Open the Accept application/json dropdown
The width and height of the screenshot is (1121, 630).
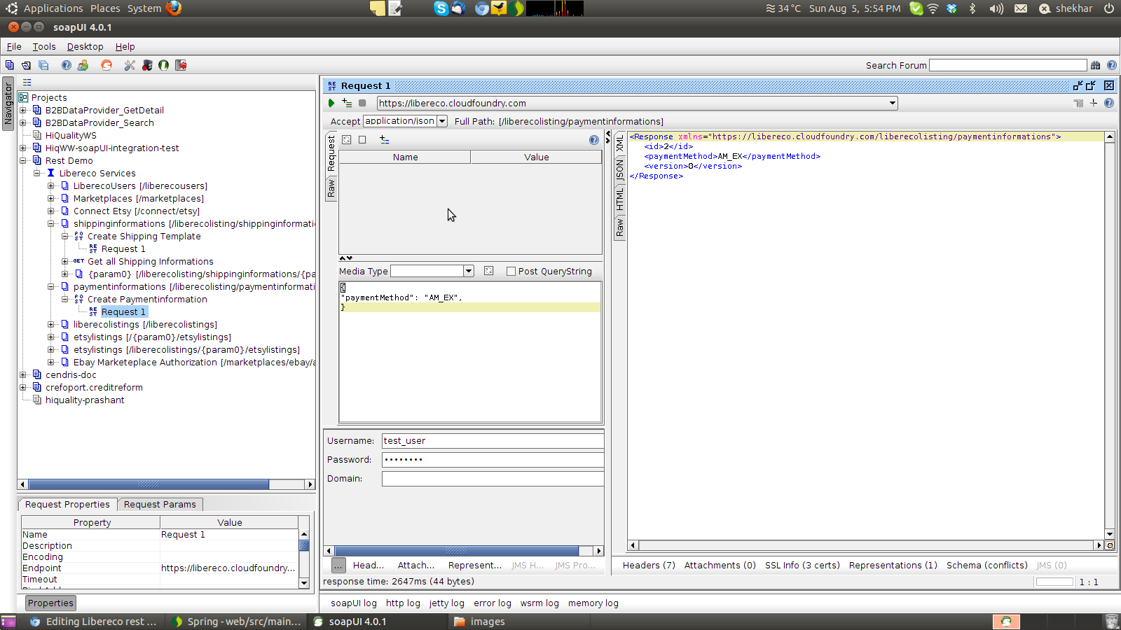(x=442, y=121)
